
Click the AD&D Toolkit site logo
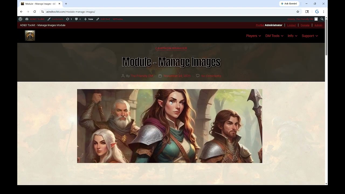(x=30, y=36)
